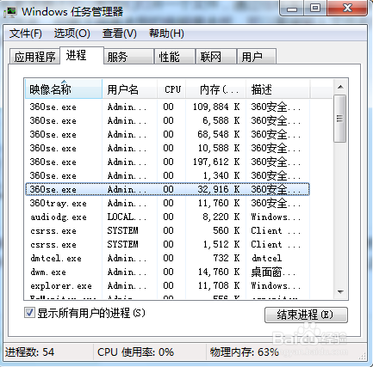Viewport: 373px width, 367px height.
Task: Click the scrollbar up arrow
Action: (x=340, y=87)
